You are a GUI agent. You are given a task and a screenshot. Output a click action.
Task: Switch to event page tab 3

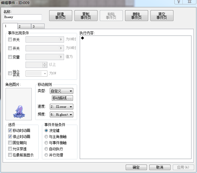[38, 27]
